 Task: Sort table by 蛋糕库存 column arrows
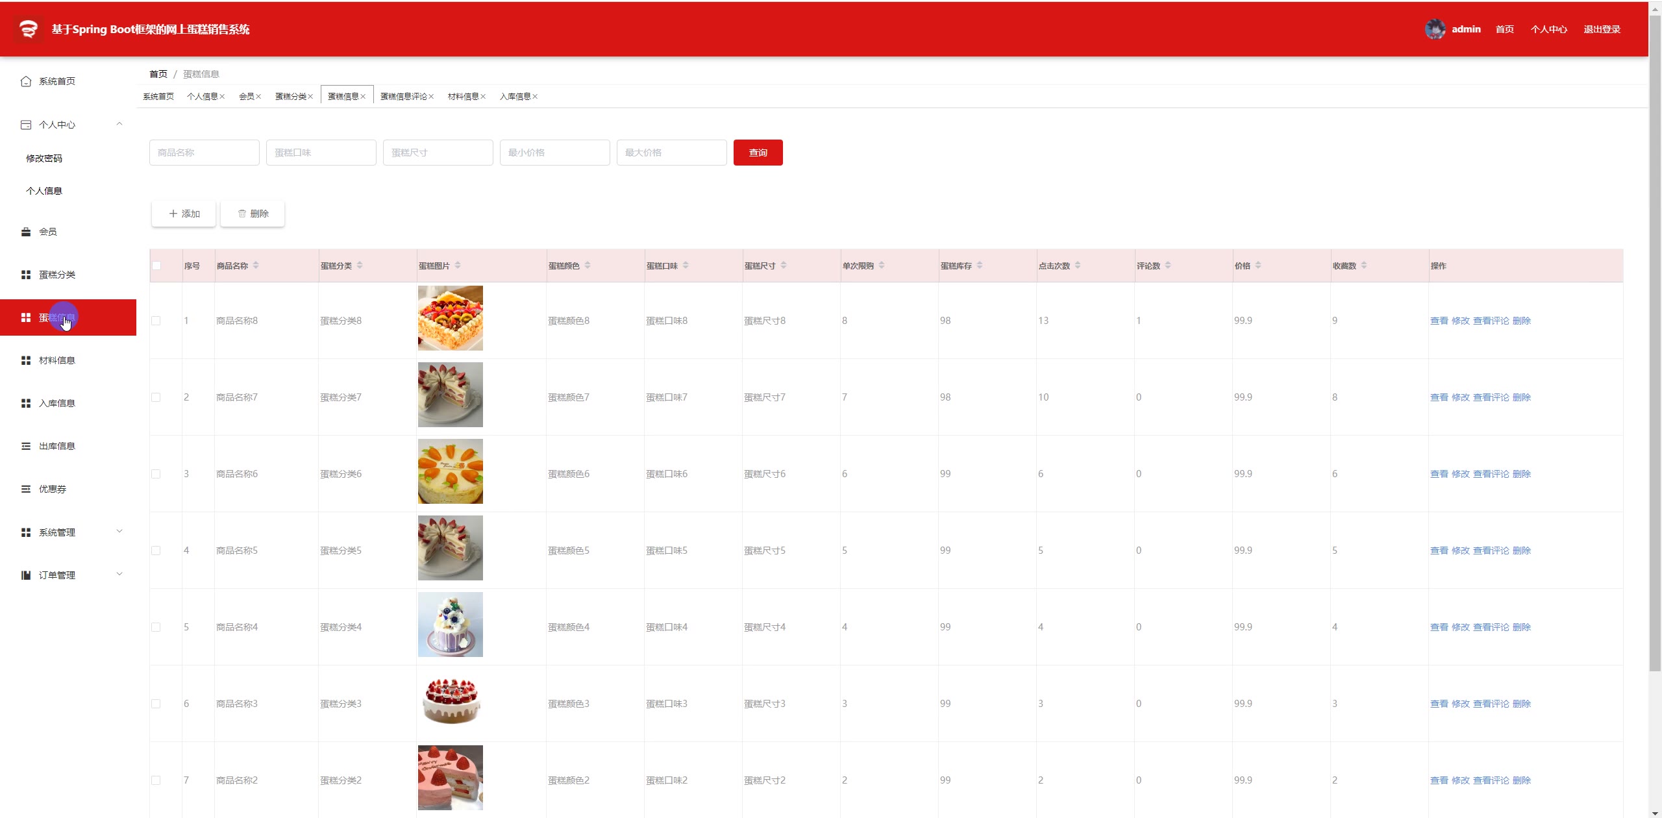(980, 266)
